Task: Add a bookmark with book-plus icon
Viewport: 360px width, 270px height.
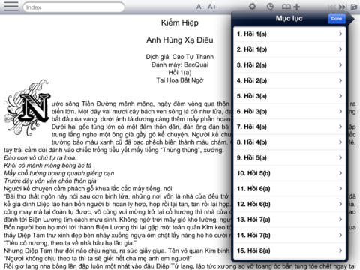Action: pyautogui.click(x=291, y=7)
